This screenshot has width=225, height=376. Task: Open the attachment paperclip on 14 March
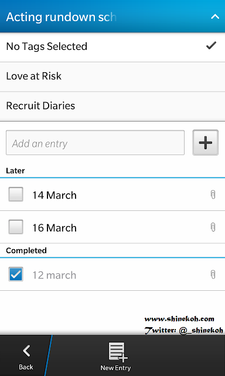tap(213, 194)
